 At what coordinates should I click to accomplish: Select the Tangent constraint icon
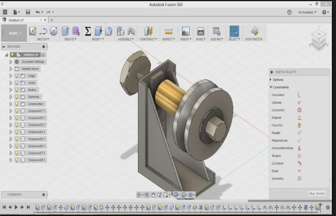click(x=300, y=156)
